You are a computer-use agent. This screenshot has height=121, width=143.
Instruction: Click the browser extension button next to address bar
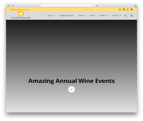click(97, 5)
